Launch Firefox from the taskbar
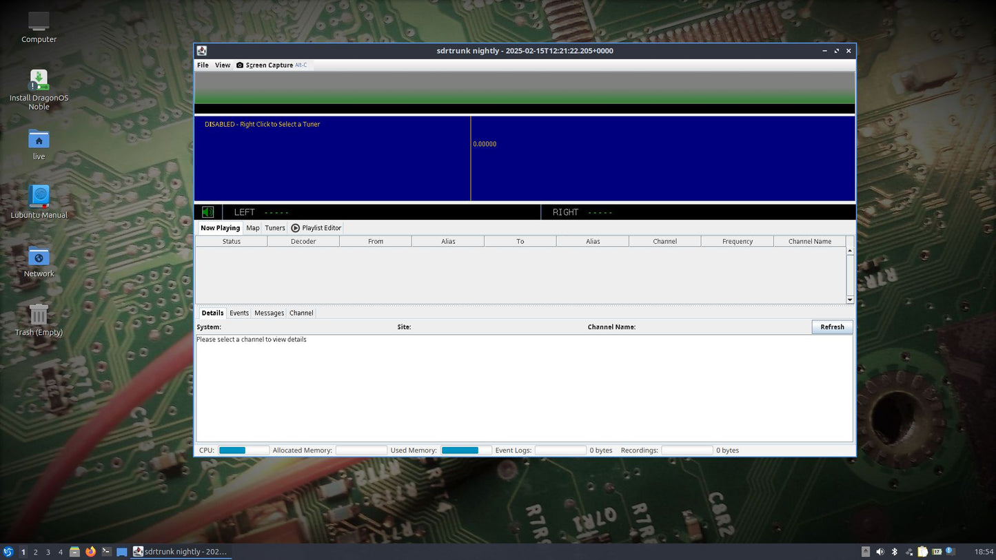 (90, 552)
